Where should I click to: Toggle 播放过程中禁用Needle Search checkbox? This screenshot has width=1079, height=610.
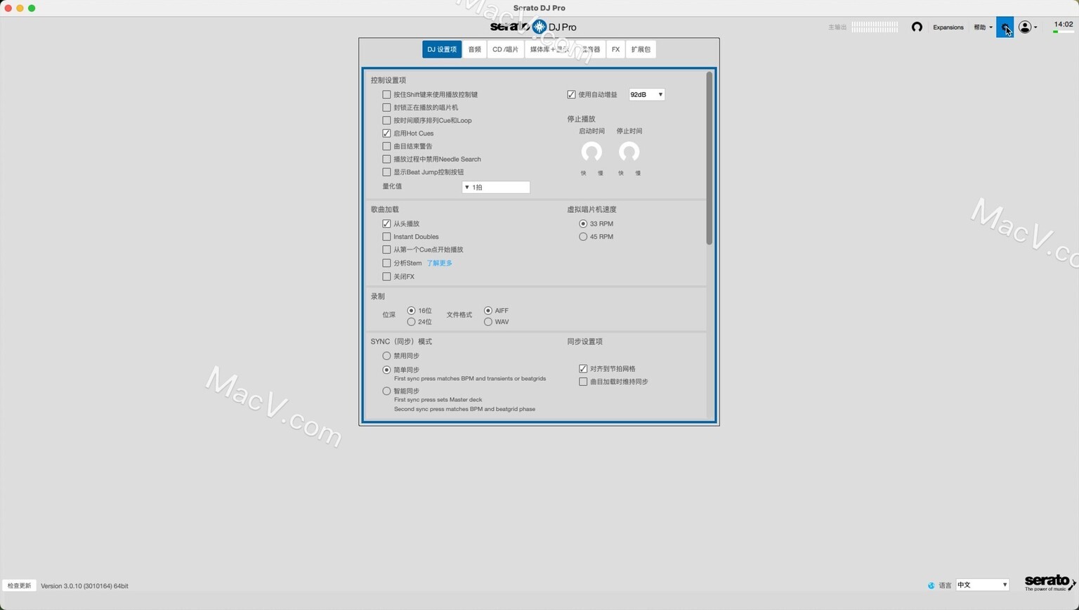386,159
